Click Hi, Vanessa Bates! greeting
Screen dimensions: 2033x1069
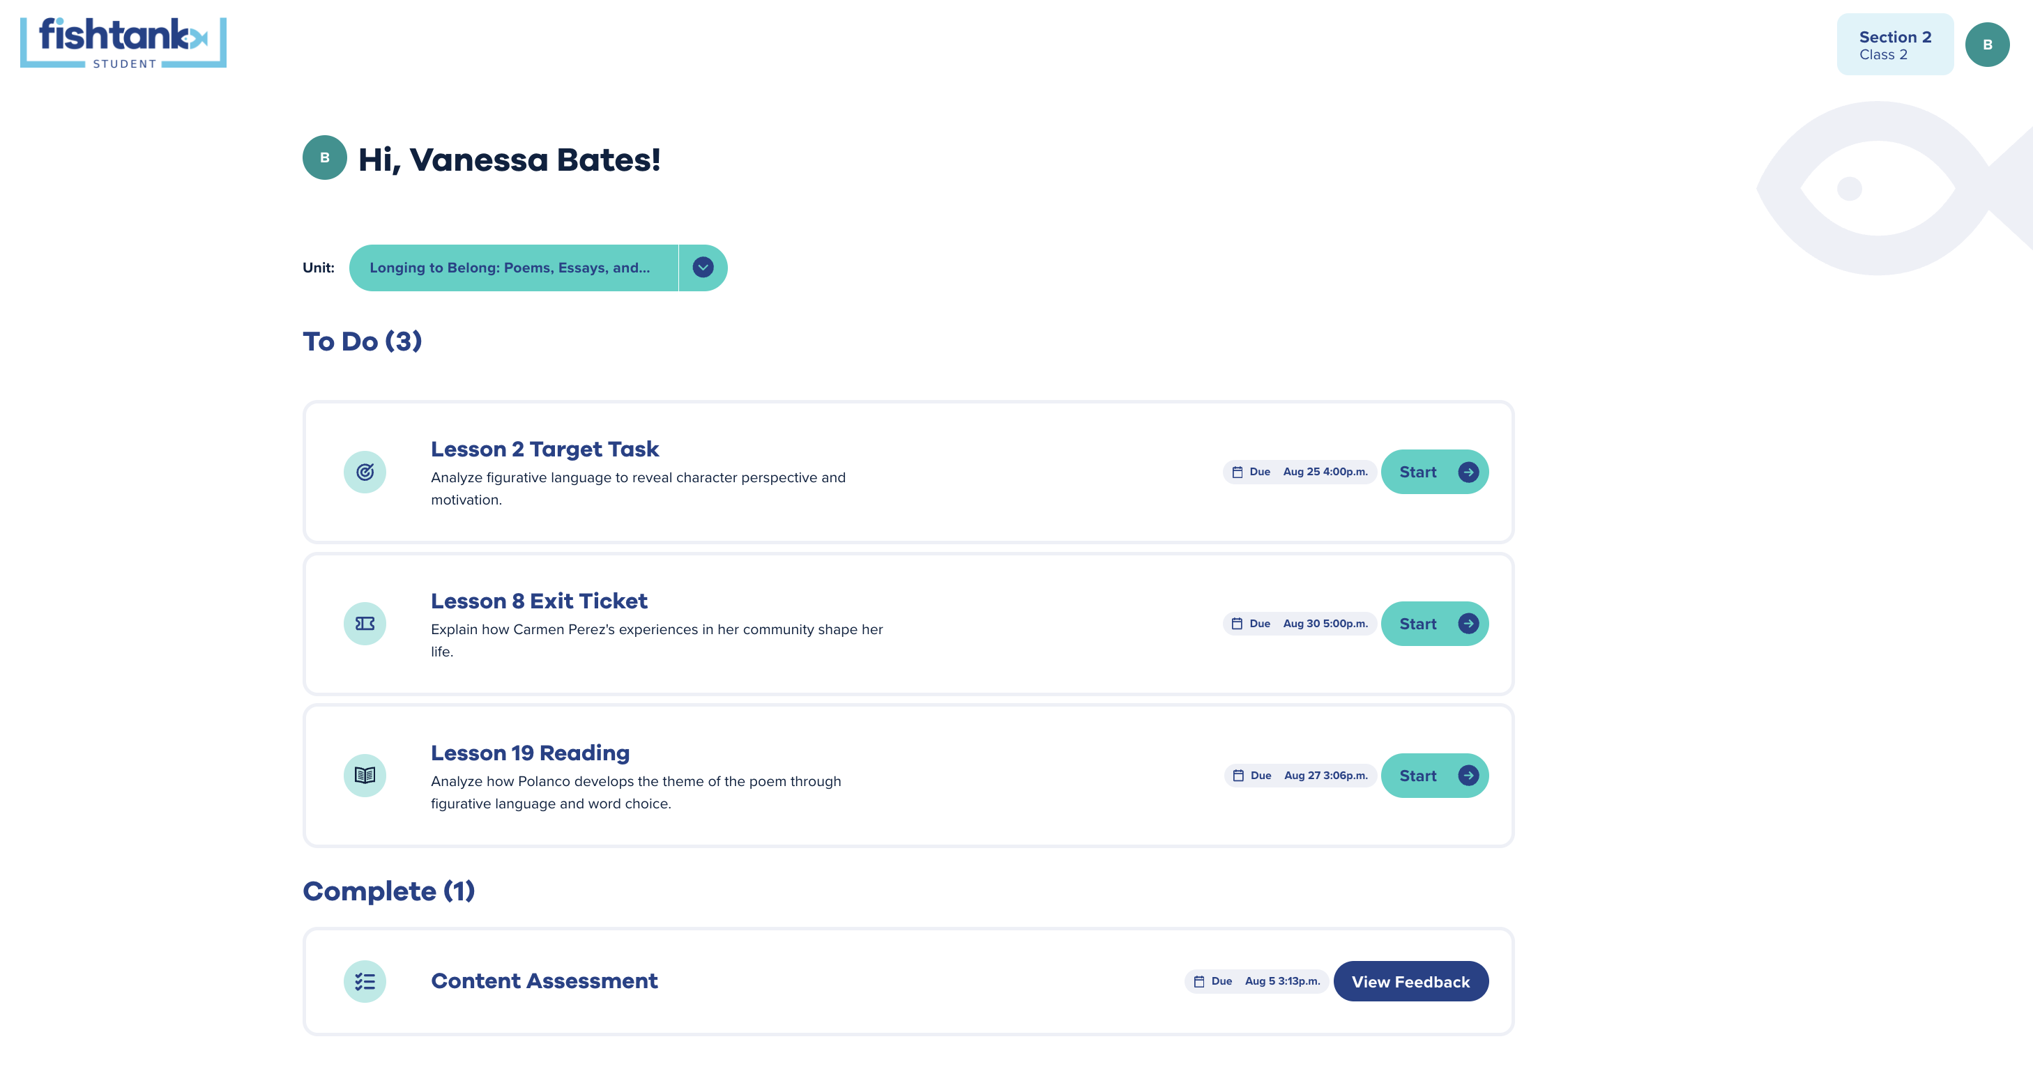pyautogui.click(x=509, y=160)
